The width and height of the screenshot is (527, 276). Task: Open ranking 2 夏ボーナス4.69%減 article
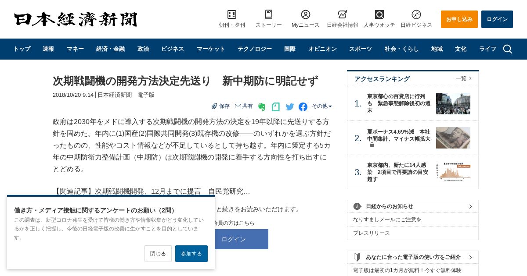click(x=399, y=135)
